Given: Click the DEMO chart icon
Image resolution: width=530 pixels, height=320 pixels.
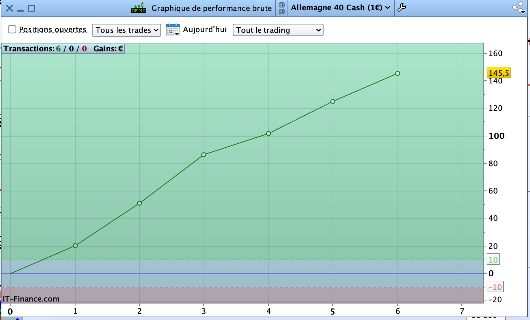Looking at the screenshot, I should click(139, 8).
